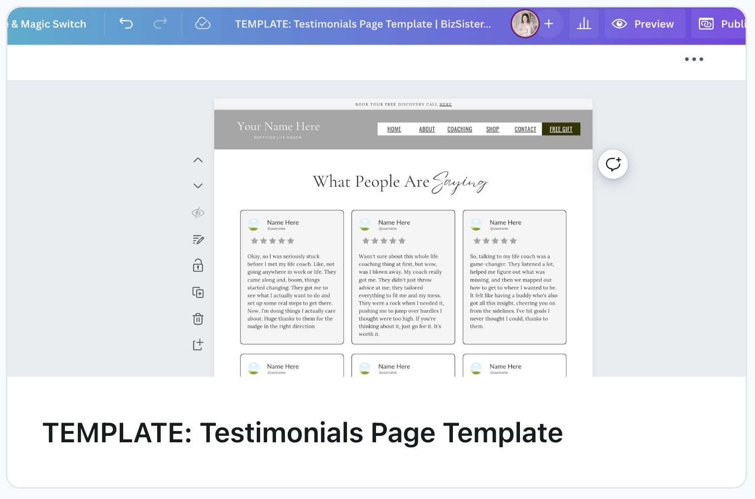Move page up with chevron
Screen dimensions: 755x499
click(x=198, y=160)
